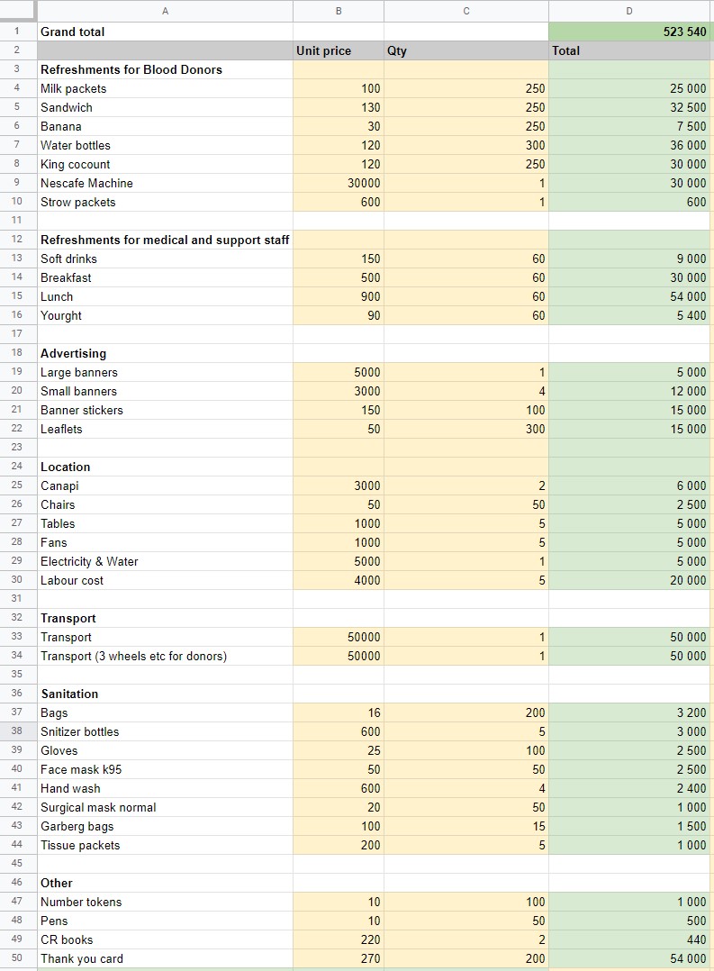Click the Snitizer bottles cell
Image resolution: width=714 pixels, height=971 pixels.
click(x=165, y=731)
